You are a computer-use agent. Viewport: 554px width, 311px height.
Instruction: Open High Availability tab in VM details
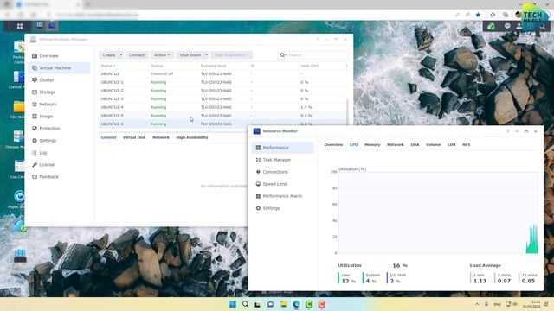[192, 137]
